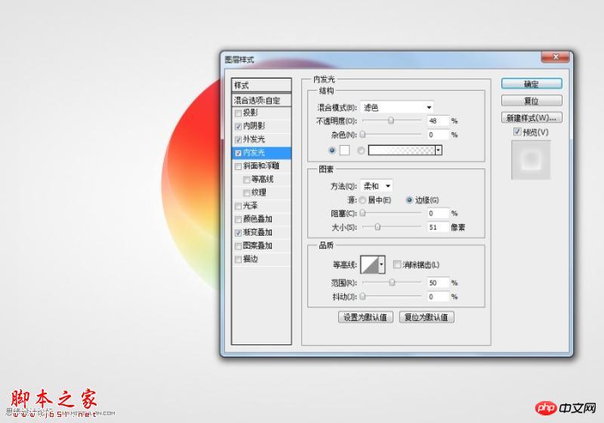Open the 方法 dropdown showing 柔和
The image size is (604, 423).
tap(376, 186)
